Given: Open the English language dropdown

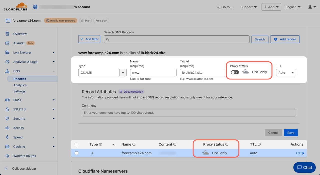Looking at the screenshot, I should pos(293,7).
